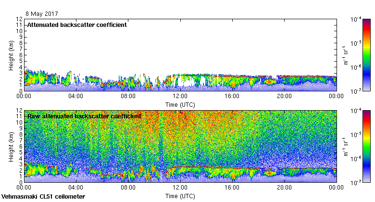Click the lower colorbar's 10^-6 label
This screenshot has height=202, width=375.
[x=356, y=159]
